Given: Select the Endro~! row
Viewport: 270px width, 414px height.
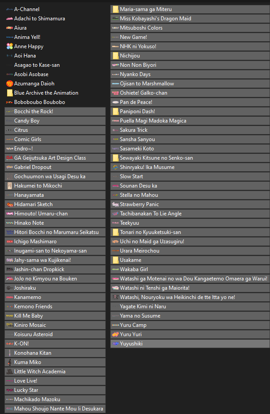Looking at the screenshot, I should [55, 149].
